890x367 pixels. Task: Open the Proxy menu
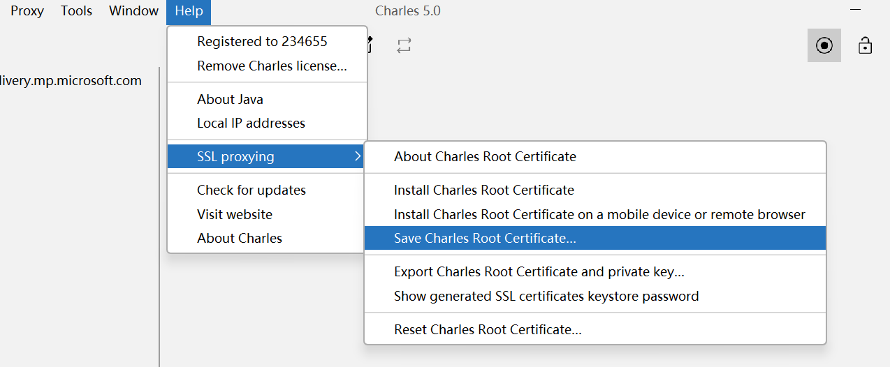click(27, 11)
